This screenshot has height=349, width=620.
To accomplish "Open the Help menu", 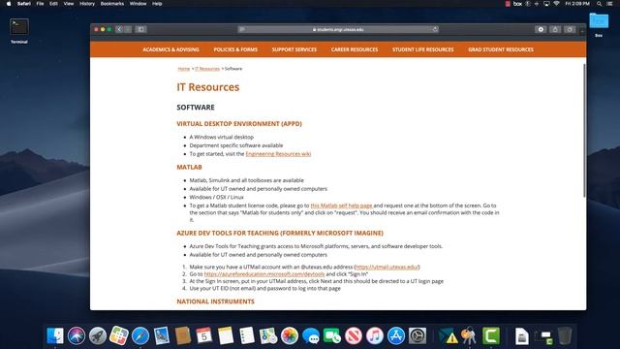I will (157, 4).
